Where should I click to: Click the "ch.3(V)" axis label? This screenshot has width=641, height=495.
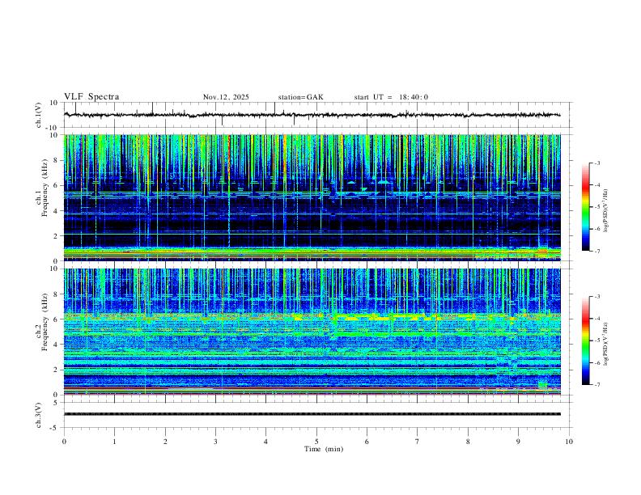click(x=39, y=416)
